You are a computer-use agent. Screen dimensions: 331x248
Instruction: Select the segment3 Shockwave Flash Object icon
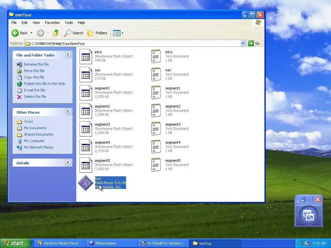click(86, 129)
